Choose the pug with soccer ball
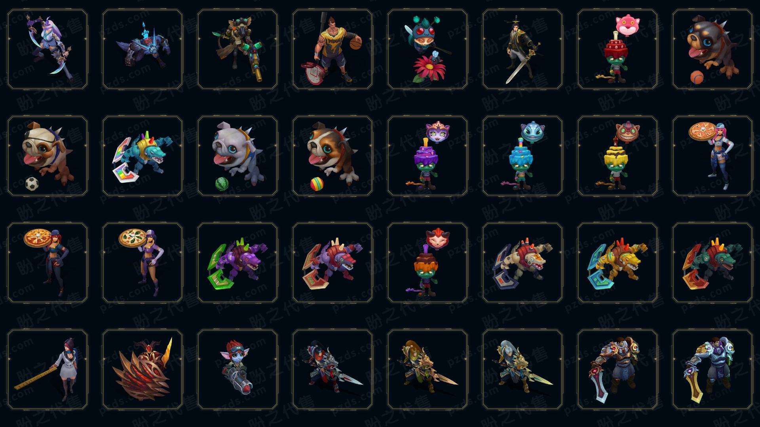Image resolution: width=760 pixels, height=427 pixels. tap(47, 156)
